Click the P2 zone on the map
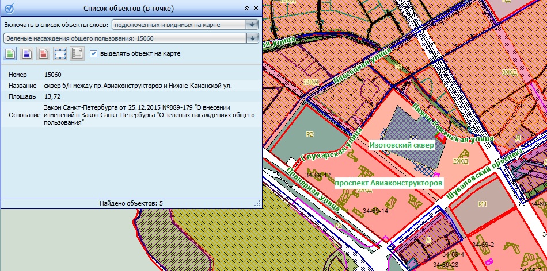 click(x=310, y=134)
